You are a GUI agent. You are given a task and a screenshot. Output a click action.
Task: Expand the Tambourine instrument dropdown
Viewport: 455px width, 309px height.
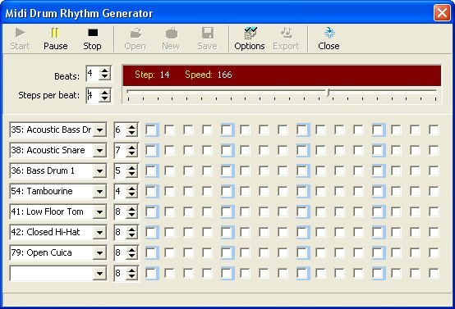click(x=99, y=192)
